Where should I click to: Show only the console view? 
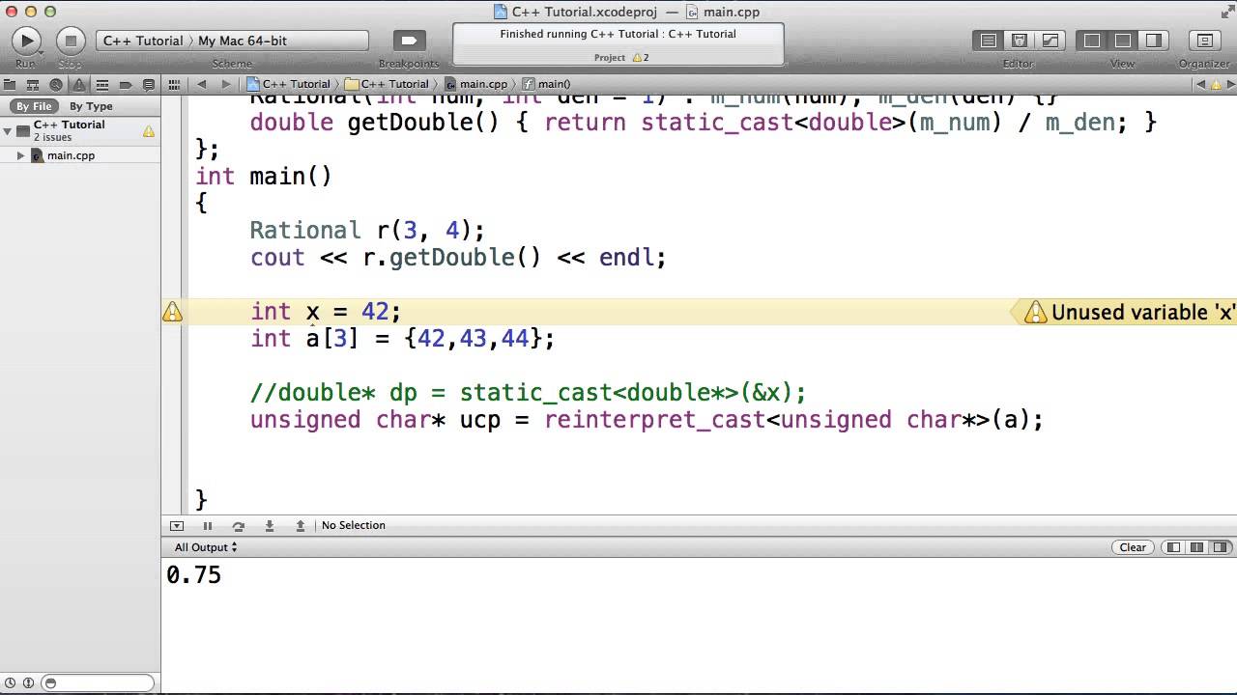tap(1221, 547)
